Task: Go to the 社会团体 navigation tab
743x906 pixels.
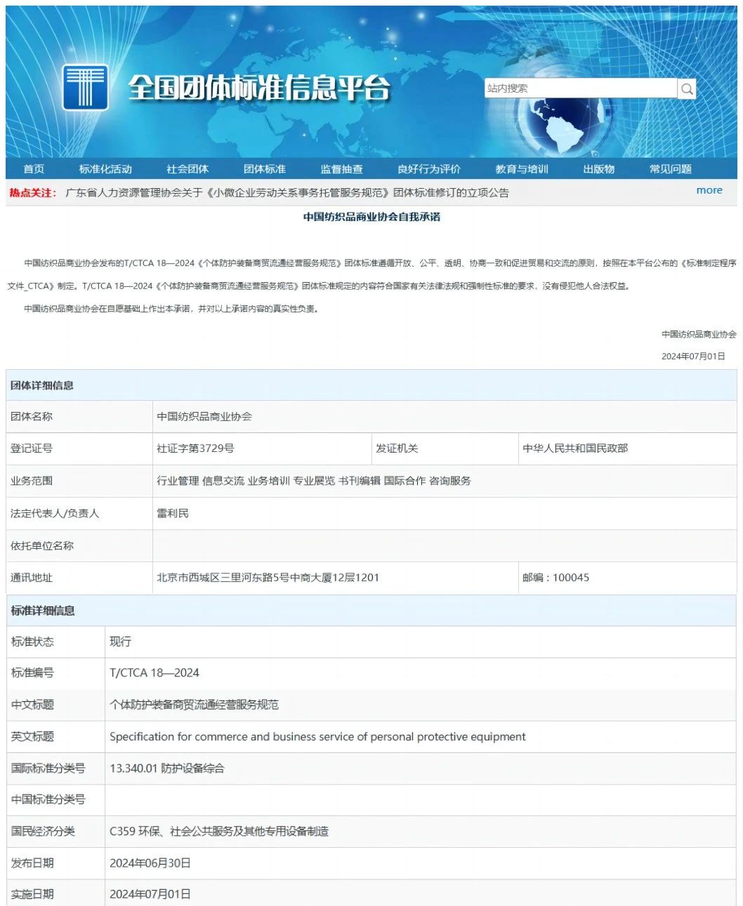Action: (188, 169)
